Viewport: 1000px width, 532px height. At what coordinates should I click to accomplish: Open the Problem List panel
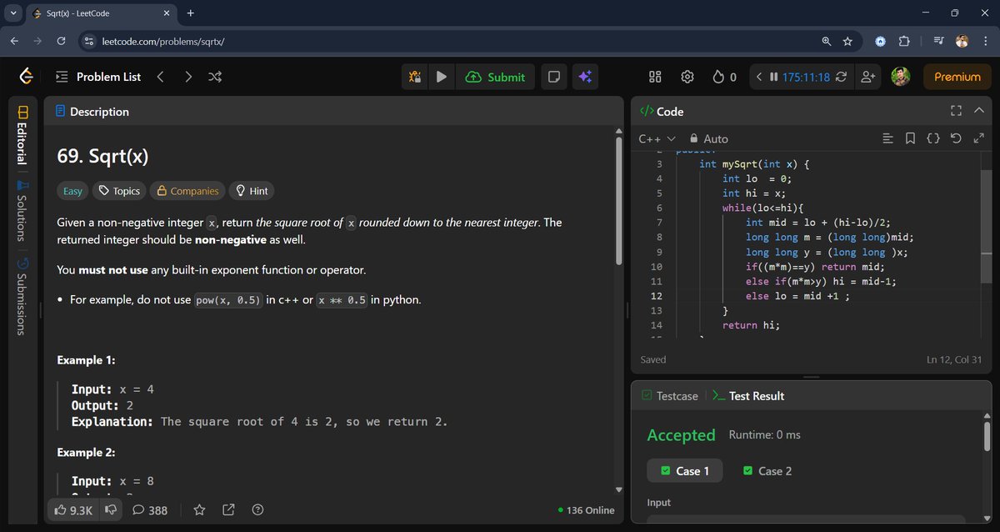click(98, 77)
